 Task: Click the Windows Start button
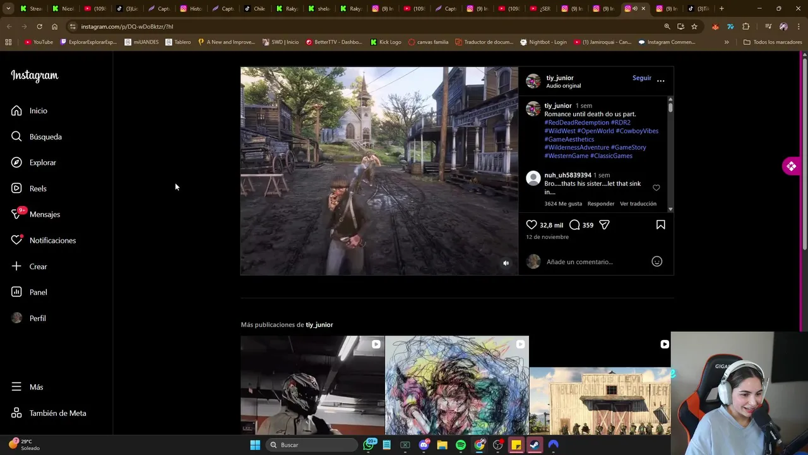pos(255,445)
